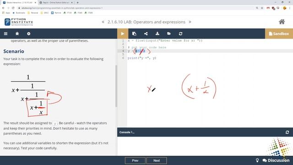Go to the previous lab with the left chevrons
This screenshot has width=293, height=165.
103,22
